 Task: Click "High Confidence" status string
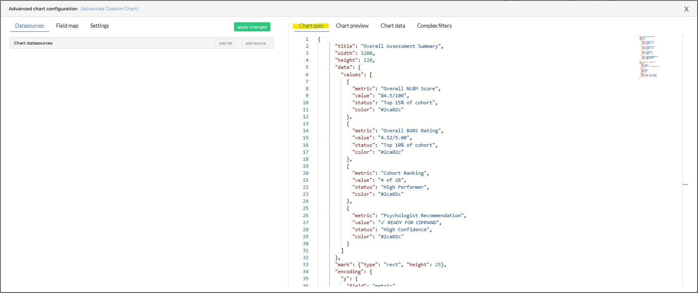(x=405, y=230)
